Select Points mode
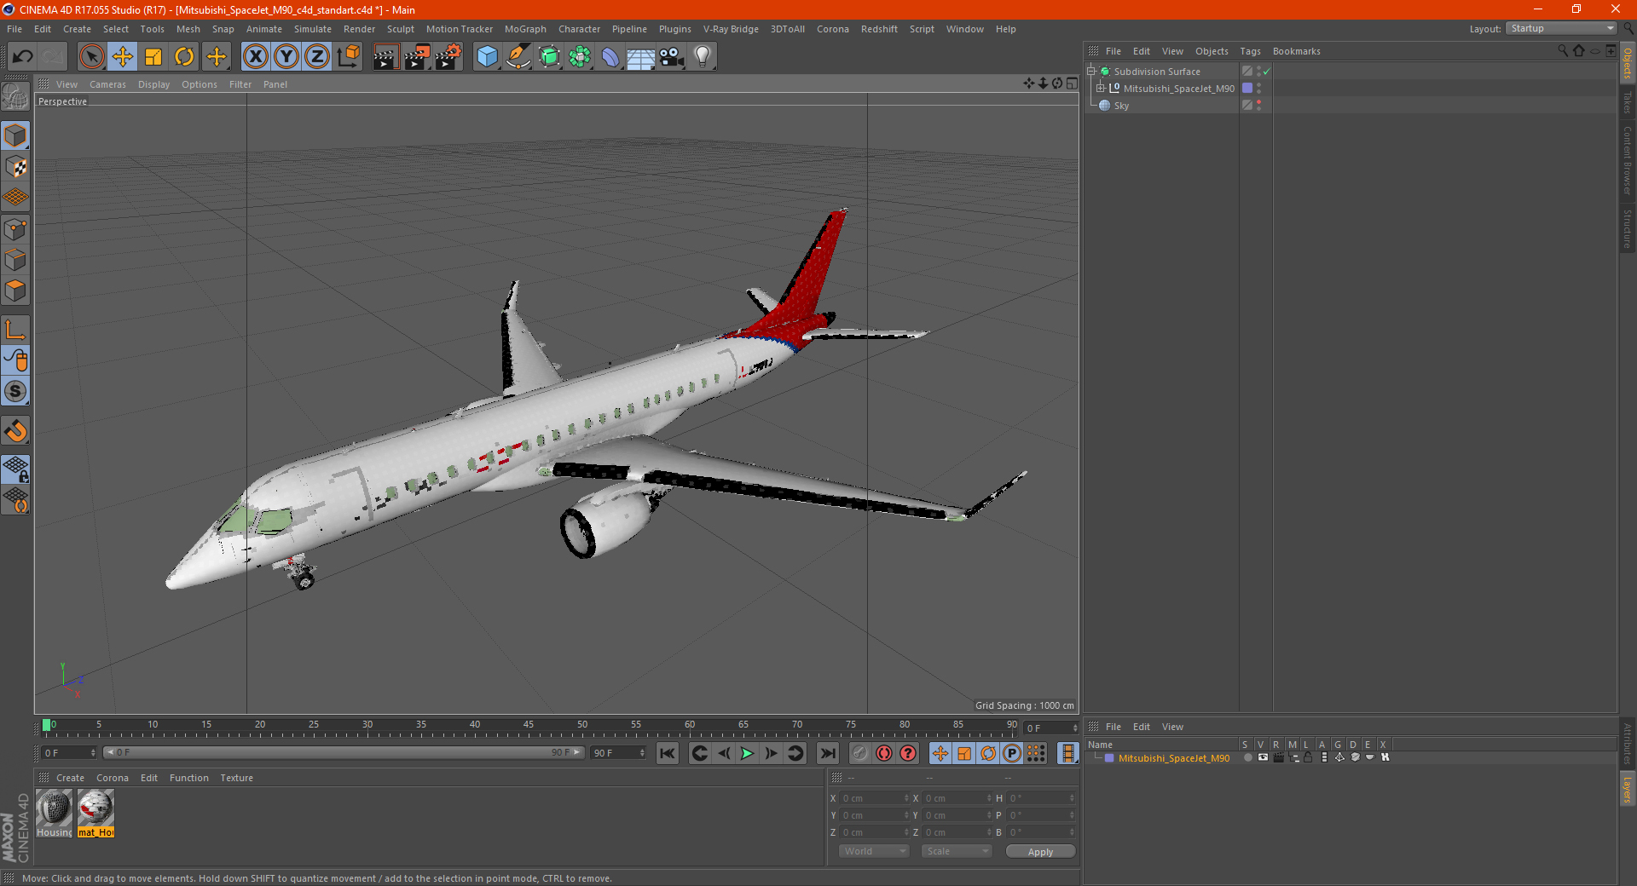The height and width of the screenshot is (886, 1637). point(15,229)
